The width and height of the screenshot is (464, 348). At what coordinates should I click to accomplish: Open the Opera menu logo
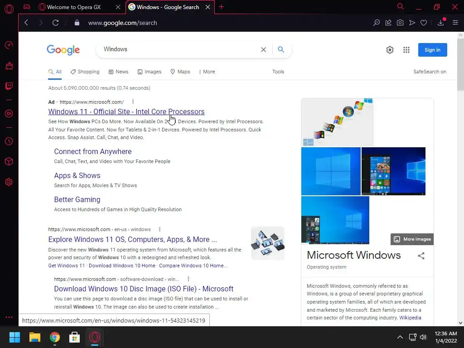[9, 9]
